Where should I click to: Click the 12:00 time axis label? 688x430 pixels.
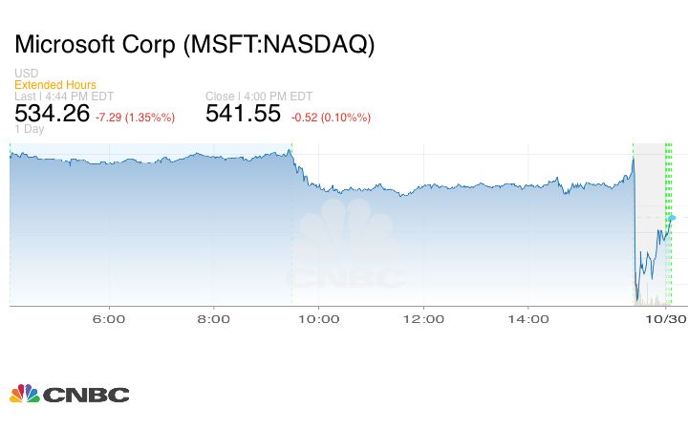tap(422, 318)
